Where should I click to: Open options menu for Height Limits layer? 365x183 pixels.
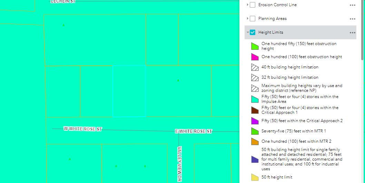click(352, 33)
